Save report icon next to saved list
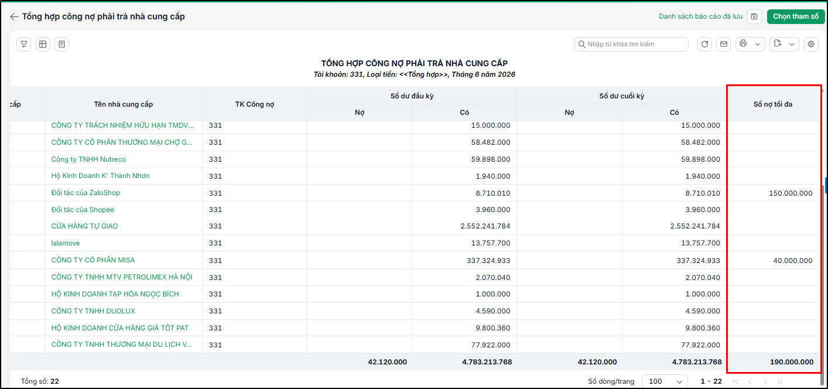The image size is (828, 389). point(755,16)
